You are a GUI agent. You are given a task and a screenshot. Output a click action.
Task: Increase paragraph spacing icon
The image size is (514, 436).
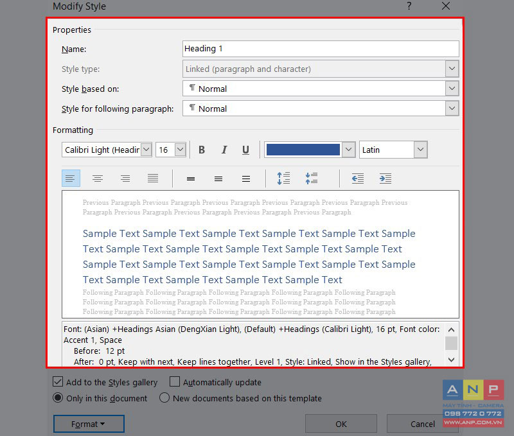point(283,179)
